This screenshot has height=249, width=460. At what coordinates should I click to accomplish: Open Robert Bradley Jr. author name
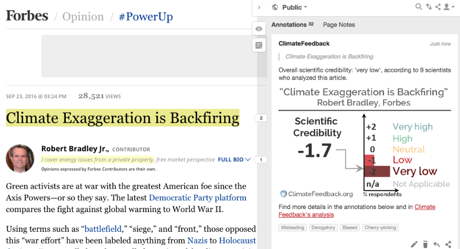tap(75, 149)
